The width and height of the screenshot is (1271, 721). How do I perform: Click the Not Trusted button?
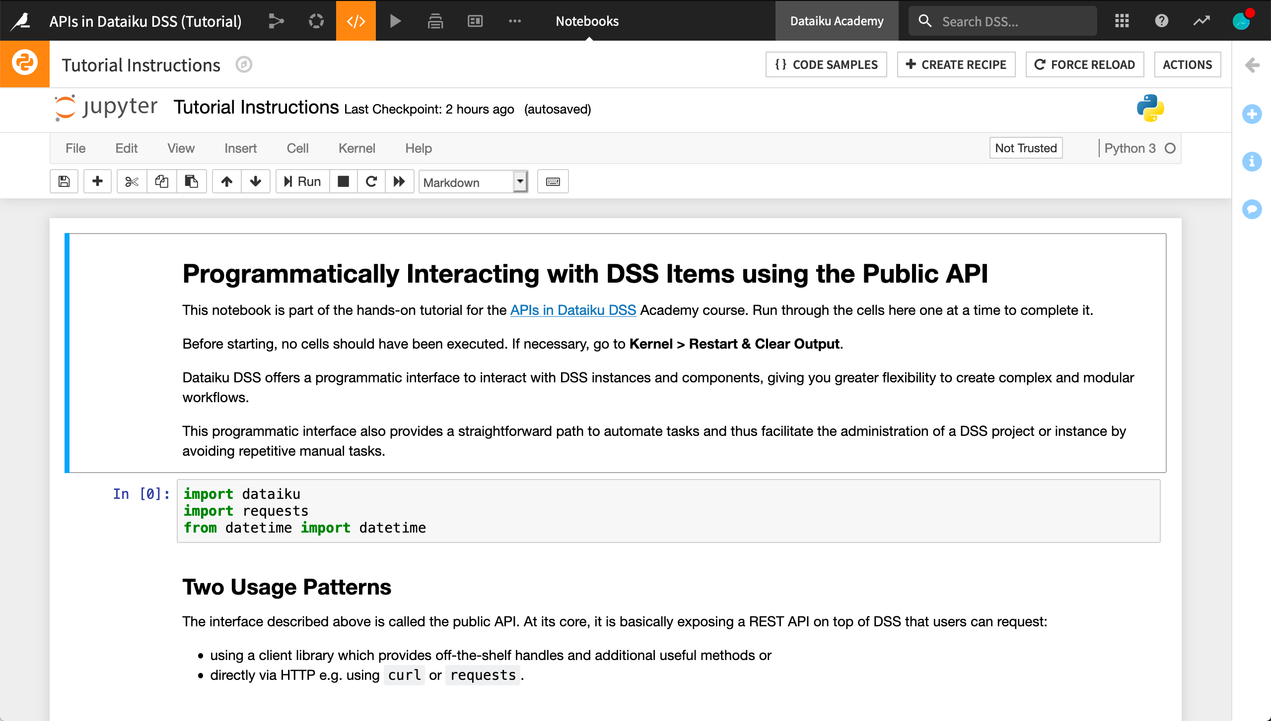(x=1026, y=148)
